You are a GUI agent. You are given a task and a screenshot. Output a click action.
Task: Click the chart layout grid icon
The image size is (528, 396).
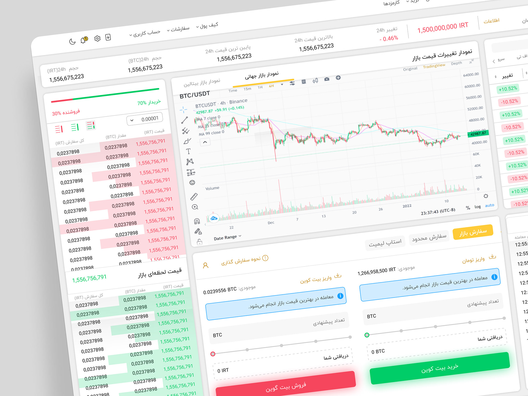click(304, 82)
